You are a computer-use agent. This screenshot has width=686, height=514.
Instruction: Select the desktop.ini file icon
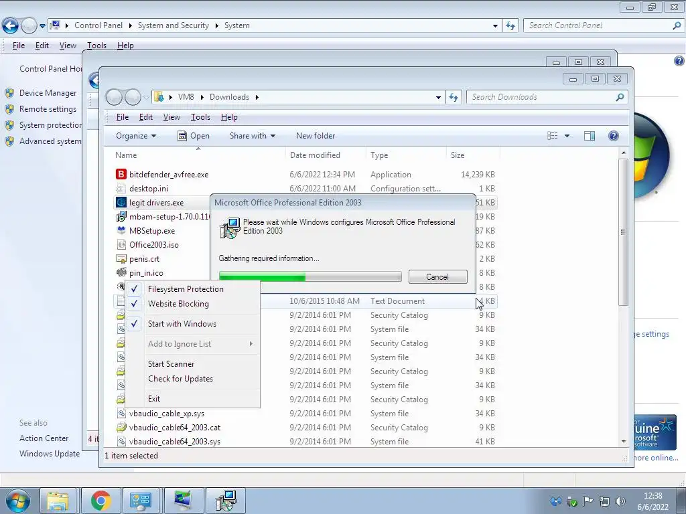(x=121, y=188)
